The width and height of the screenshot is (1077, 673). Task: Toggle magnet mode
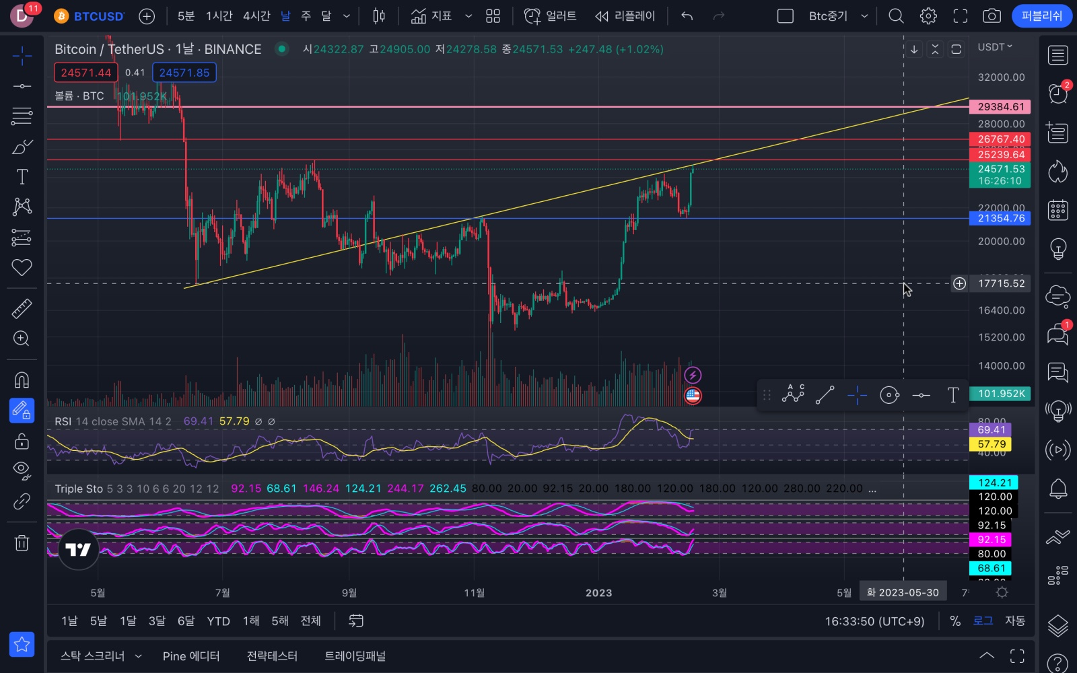click(x=22, y=380)
